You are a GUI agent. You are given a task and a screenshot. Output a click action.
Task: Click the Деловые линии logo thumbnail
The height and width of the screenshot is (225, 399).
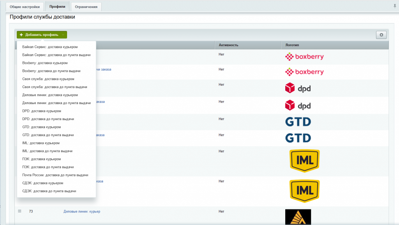coord(298,217)
